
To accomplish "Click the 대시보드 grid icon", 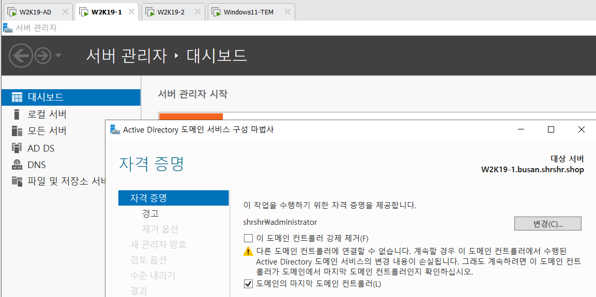I will [17, 97].
